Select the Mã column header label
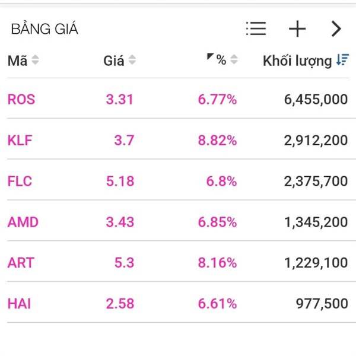Screen dimensions: 356x356 pyautogui.click(x=17, y=60)
